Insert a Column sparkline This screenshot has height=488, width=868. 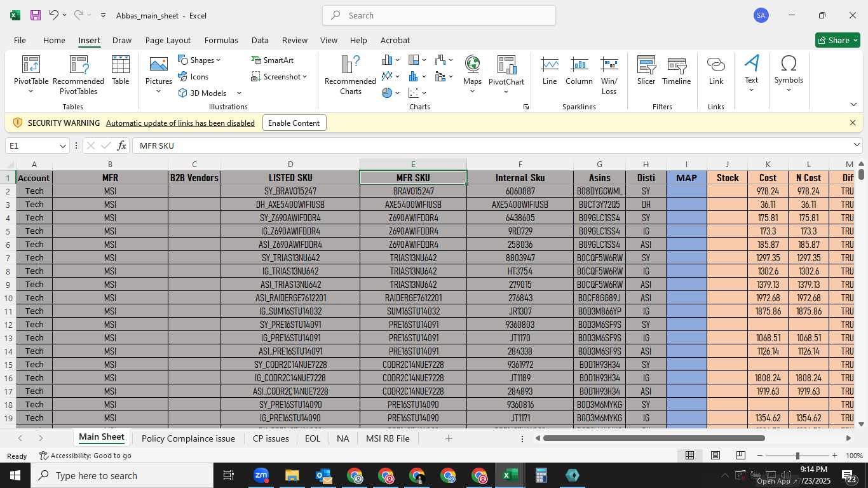click(579, 71)
